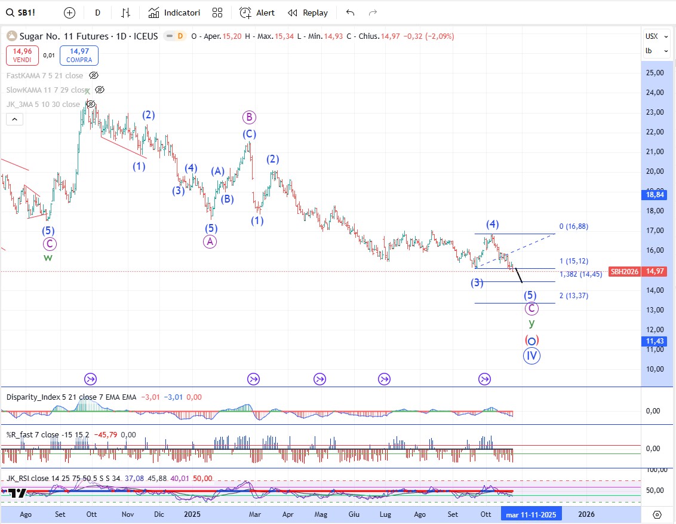676x524 pixels.
Task: Unhide the JK_3MA indicator
Action: coord(91,104)
